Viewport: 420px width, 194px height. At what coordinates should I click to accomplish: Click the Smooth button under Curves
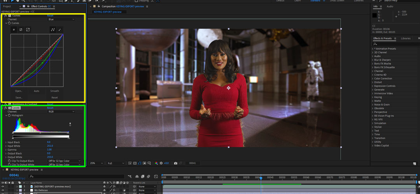point(55,91)
